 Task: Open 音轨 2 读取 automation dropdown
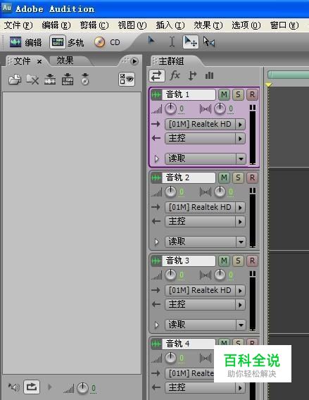(x=241, y=242)
